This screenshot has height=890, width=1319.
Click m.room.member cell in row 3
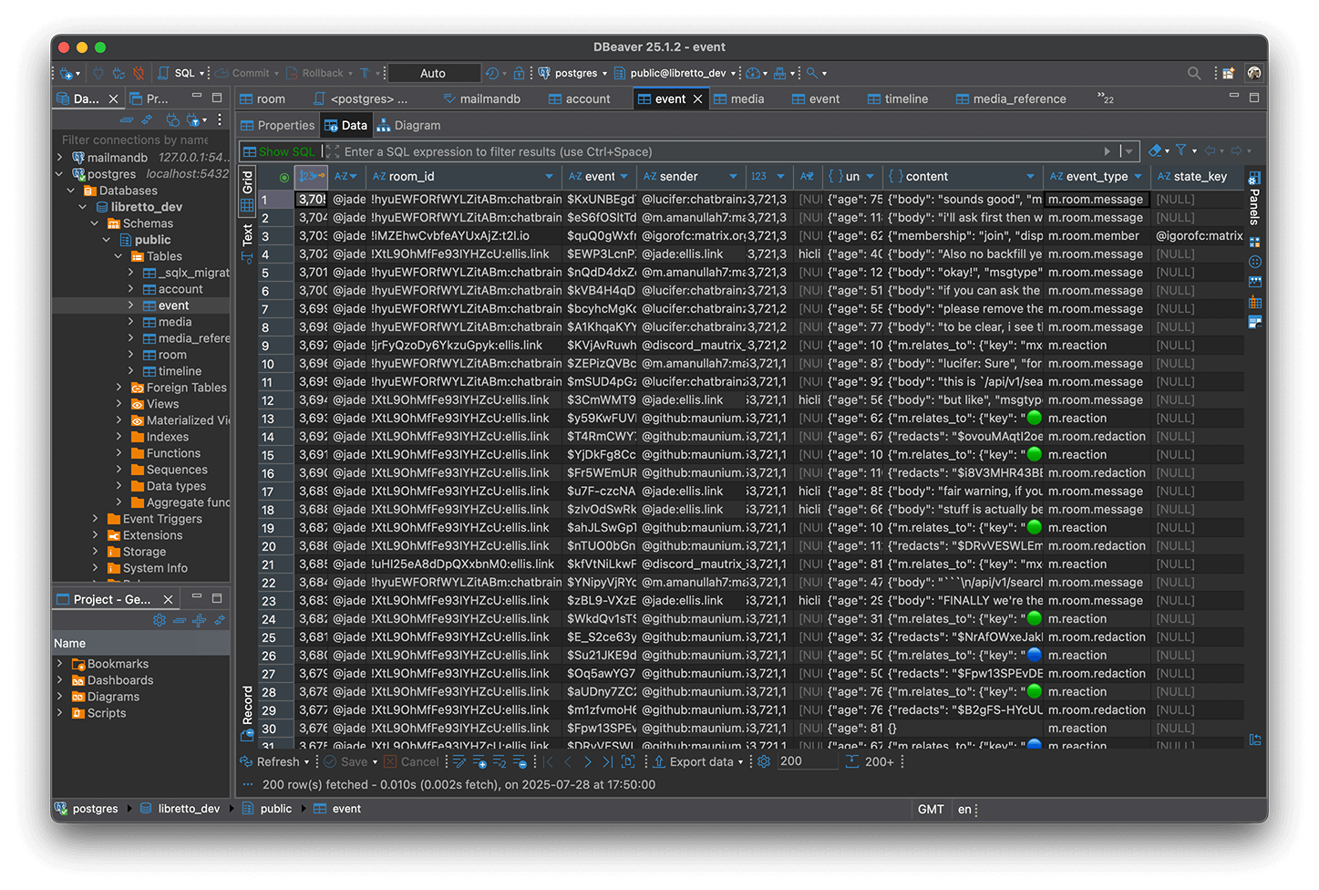click(x=1097, y=236)
